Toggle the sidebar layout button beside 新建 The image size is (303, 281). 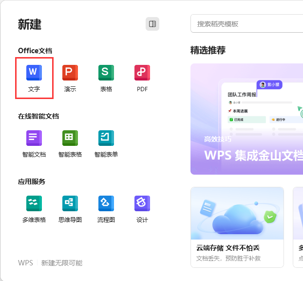[152, 24]
